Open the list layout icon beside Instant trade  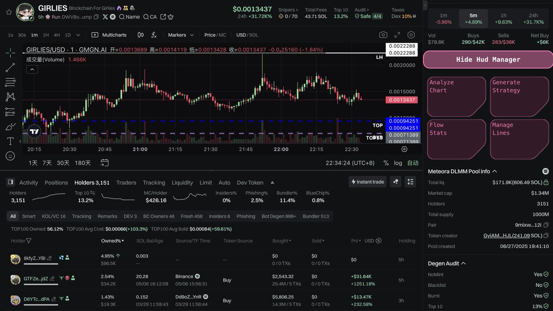[410, 182]
